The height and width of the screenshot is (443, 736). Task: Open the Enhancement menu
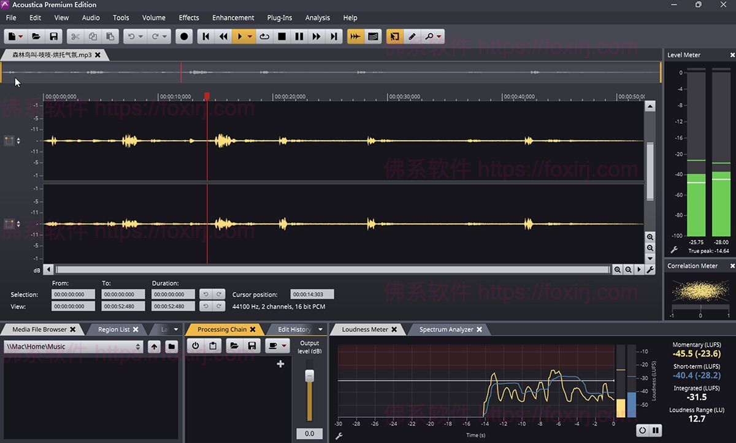233,18
